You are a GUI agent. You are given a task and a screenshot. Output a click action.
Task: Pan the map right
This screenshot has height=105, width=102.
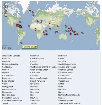tap(7, 7)
